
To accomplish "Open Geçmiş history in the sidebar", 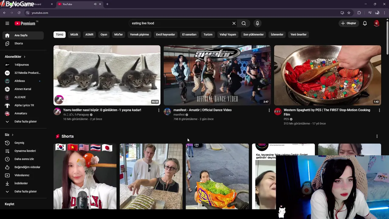I will [23, 143].
